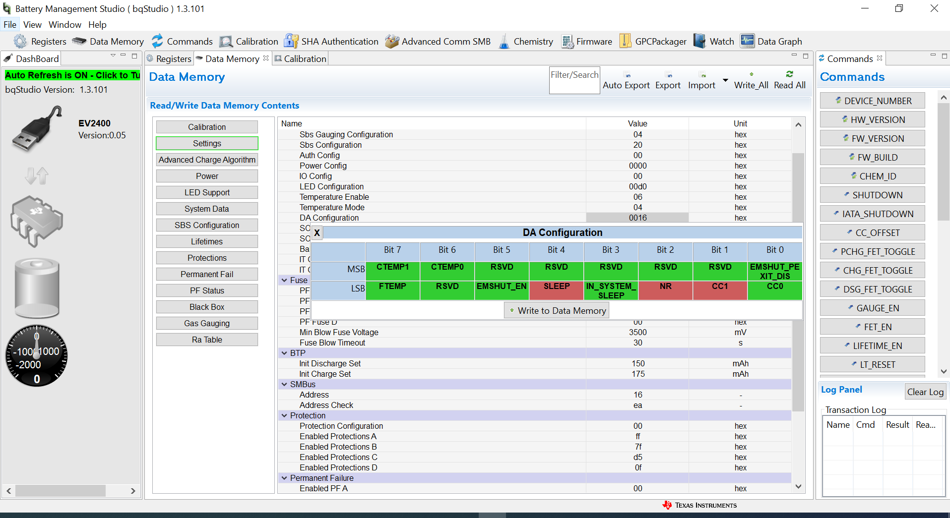Open the dropdown arrow next to Import
The height and width of the screenshot is (518, 950).
click(x=725, y=80)
